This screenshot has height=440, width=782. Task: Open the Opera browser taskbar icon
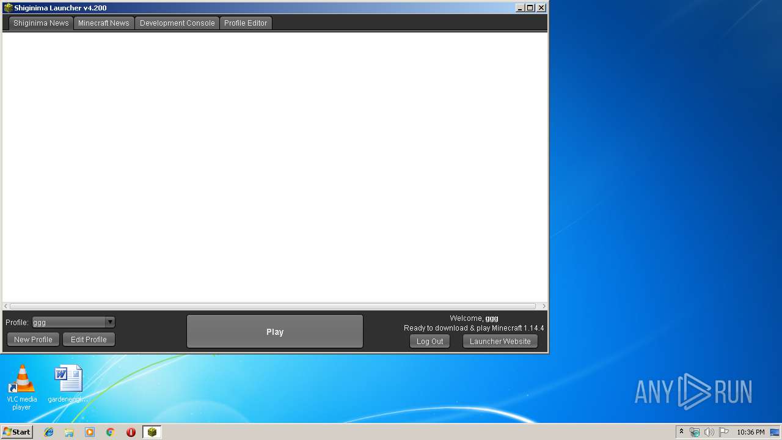131,432
